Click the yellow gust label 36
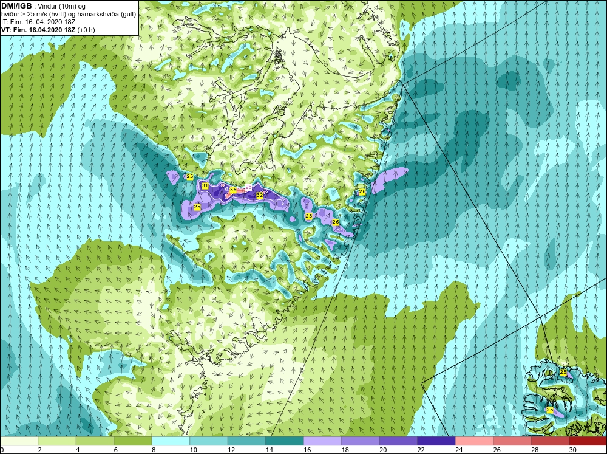 point(233,190)
